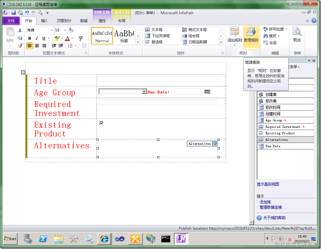Insert a 下拉列表框 dropdown list control
This screenshot has width=321, height=249.
pos(157,36)
